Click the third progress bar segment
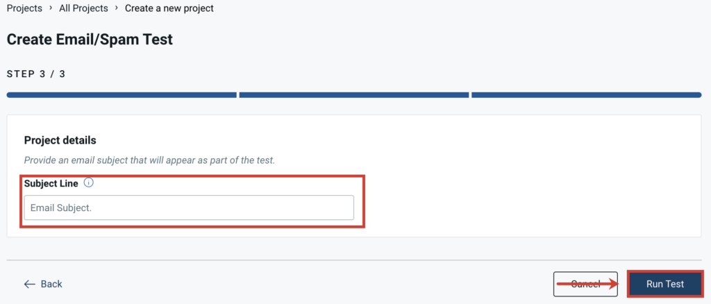 point(585,94)
